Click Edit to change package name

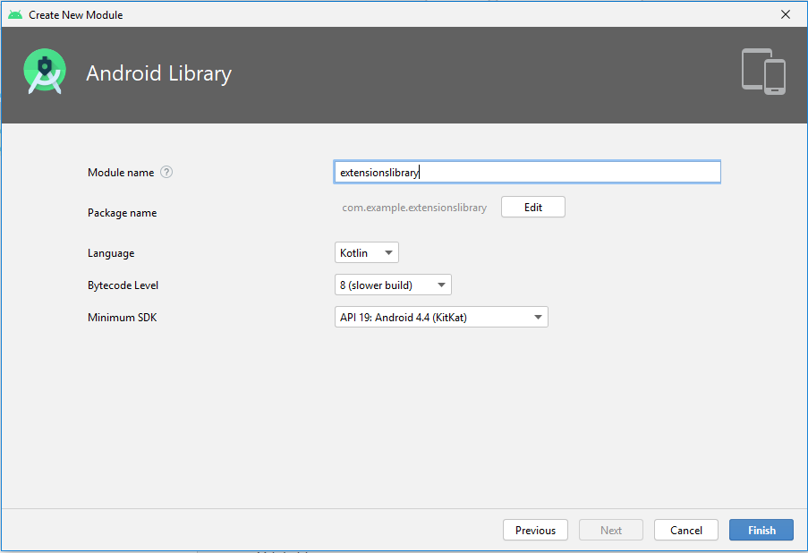tap(532, 207)
